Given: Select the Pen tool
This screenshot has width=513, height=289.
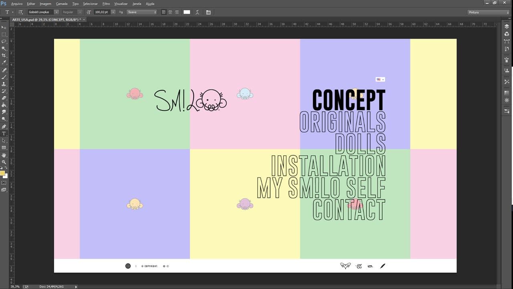Looking at the screenshot, I should pyautogui.click(x=4, y=126).
